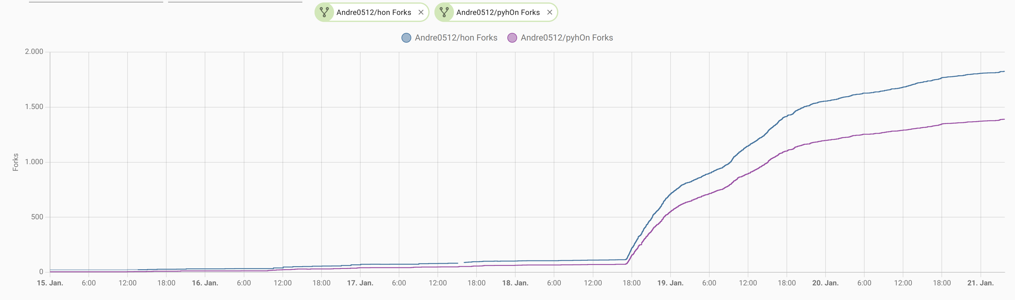
Task: Click the 17. Jan. axis label
Action: tap(360, 283)
